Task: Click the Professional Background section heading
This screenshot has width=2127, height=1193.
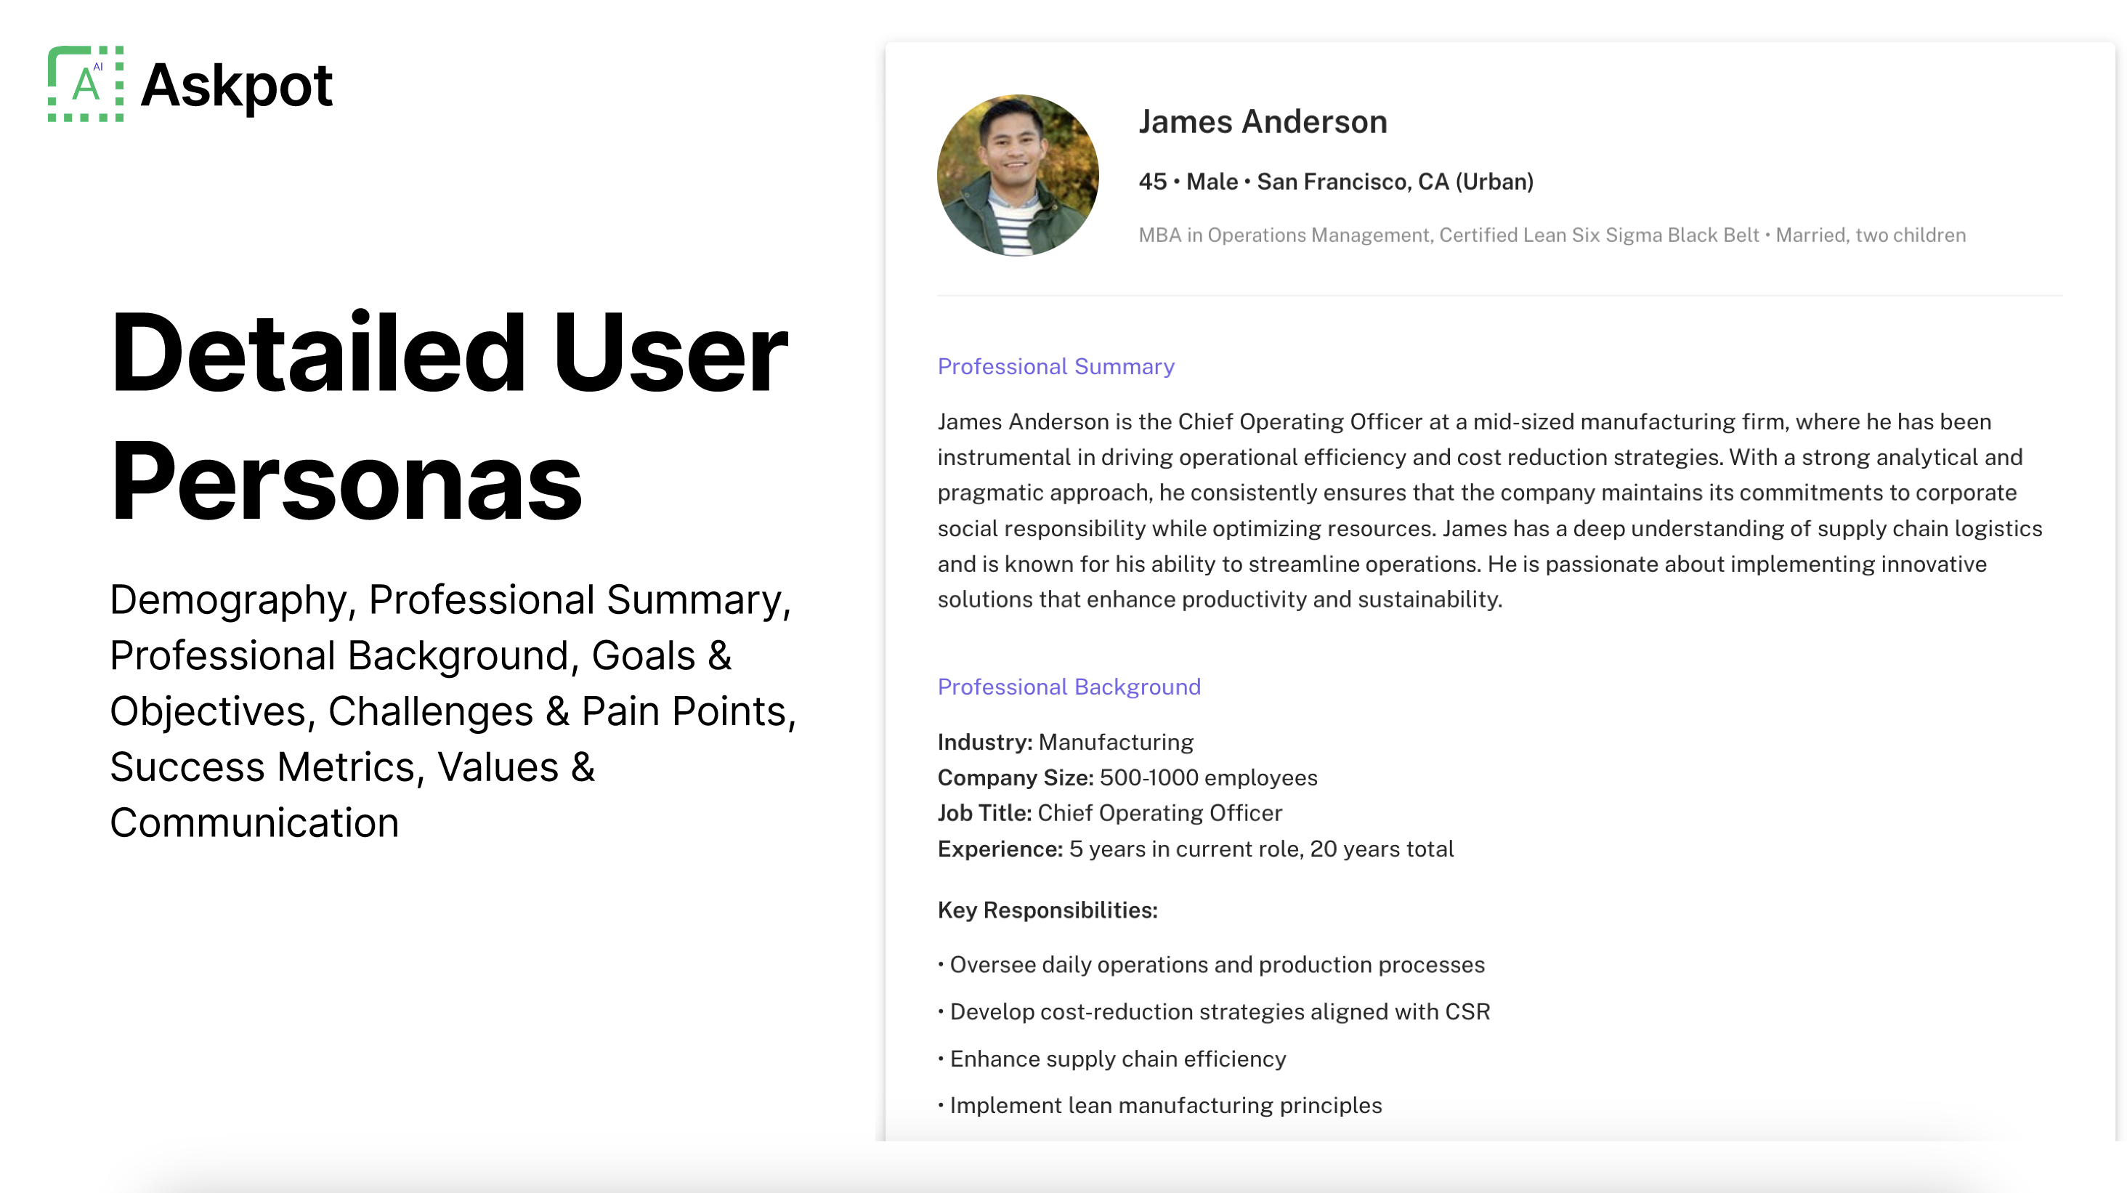Action: click(1069, 686)
